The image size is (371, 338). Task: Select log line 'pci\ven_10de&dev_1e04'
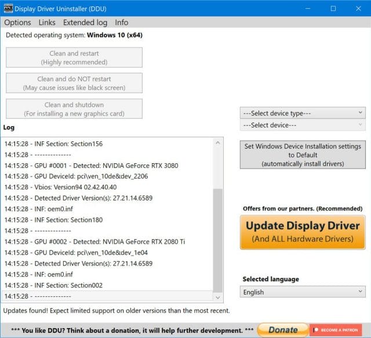click(x=107, y=252)
